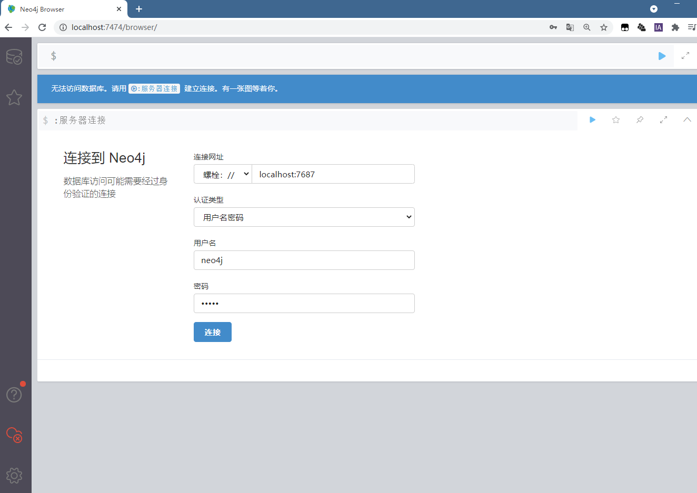
Task: Select the Neo4j Browser browser tab
Action: [x=58, y=9]
